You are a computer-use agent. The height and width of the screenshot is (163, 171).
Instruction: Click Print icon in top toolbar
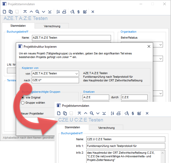[x=64, y=12]
